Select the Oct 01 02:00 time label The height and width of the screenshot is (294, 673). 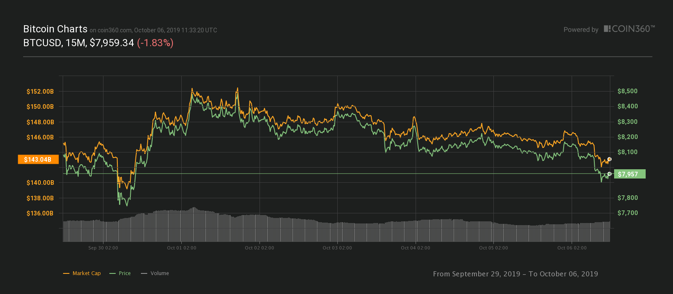181,248
